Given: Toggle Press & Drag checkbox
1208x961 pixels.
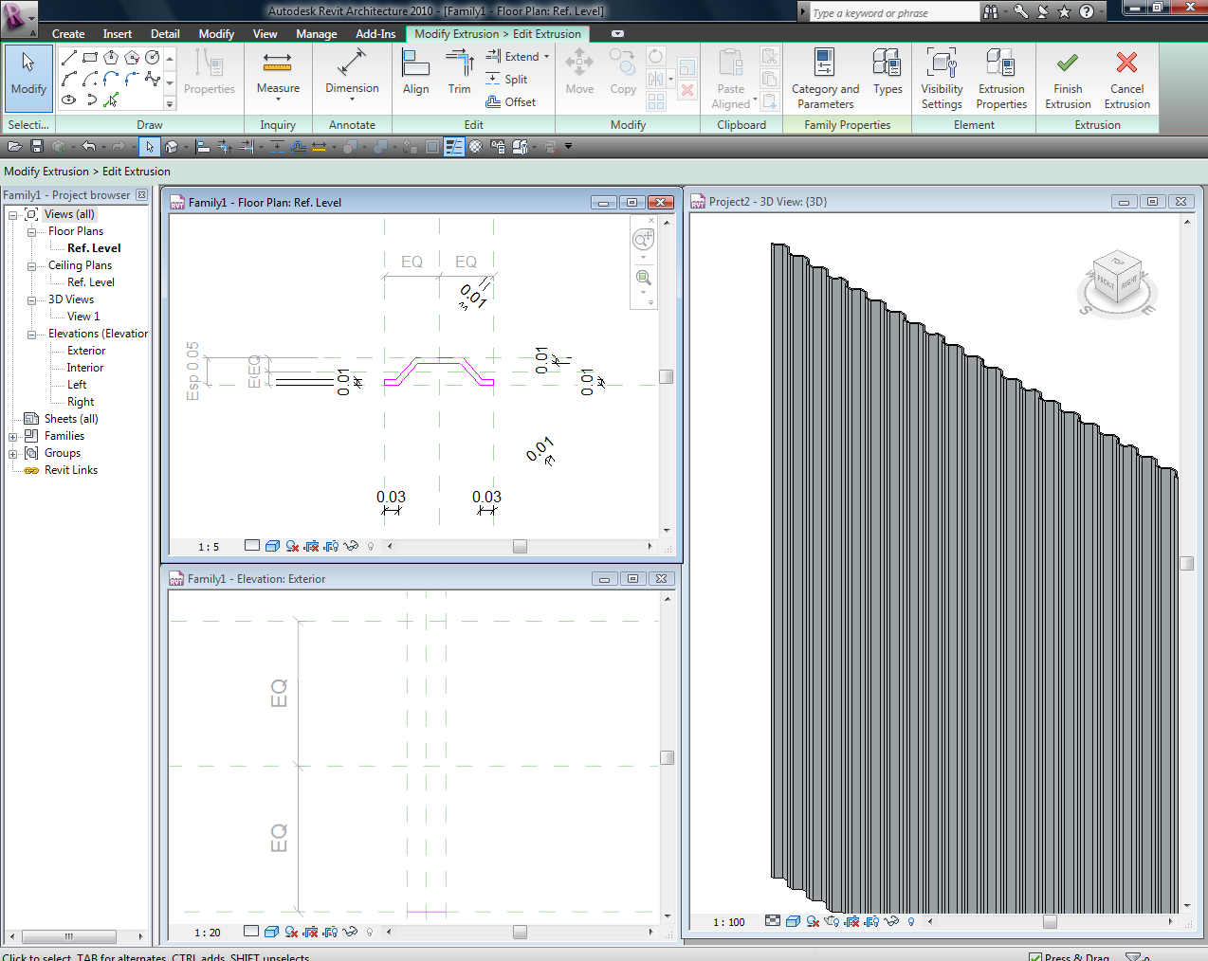Looking at the screenshot, I should click(1035, 957).
